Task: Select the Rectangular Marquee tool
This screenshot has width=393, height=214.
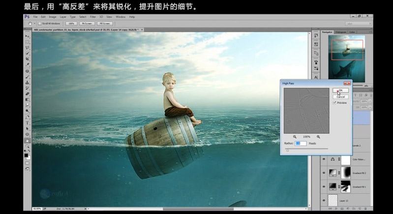Action: [x=28, y=42]
